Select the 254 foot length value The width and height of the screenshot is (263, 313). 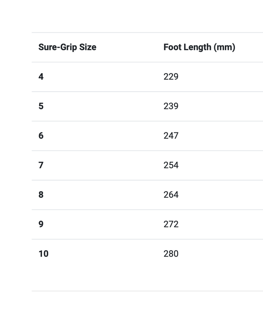pyautogui.click(x=171, y=165)
